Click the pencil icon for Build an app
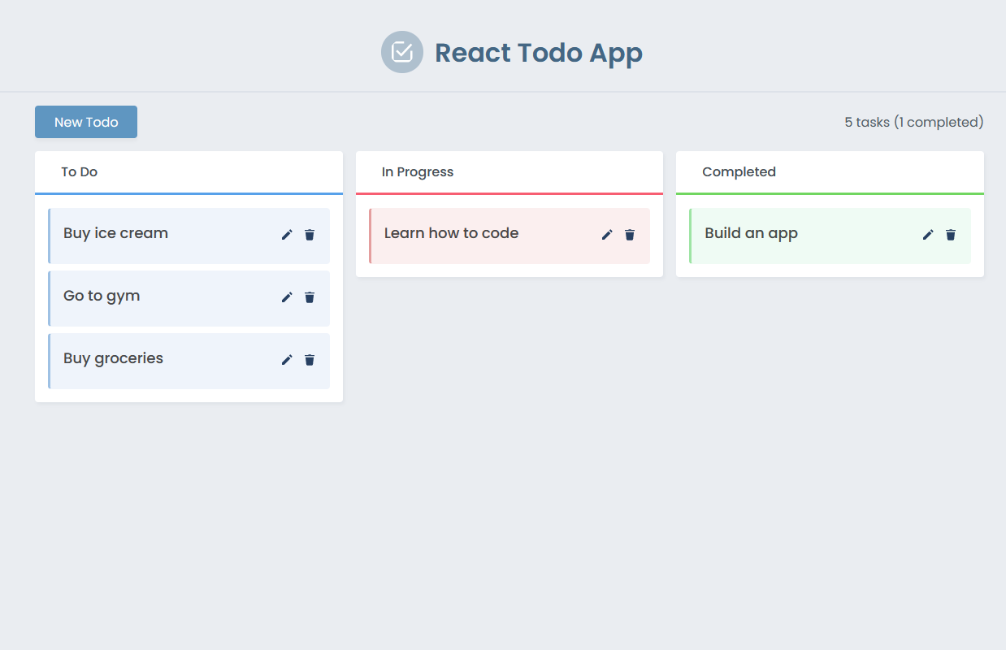 [928, 235]
